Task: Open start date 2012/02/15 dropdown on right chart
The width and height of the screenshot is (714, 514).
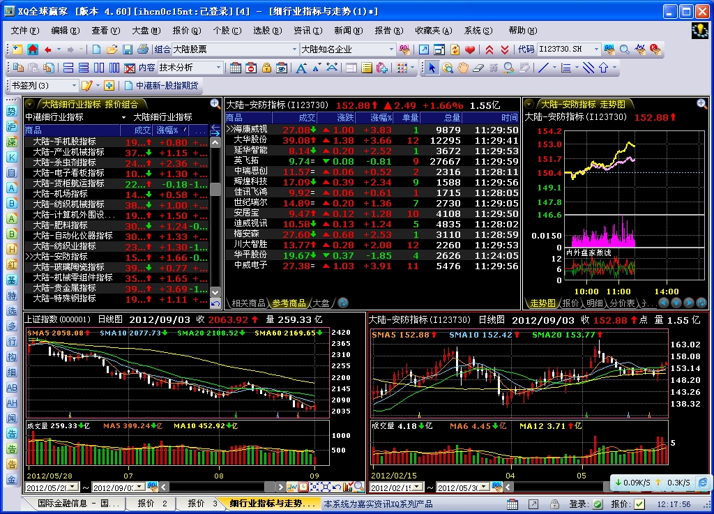Action: tap(418, 487)
